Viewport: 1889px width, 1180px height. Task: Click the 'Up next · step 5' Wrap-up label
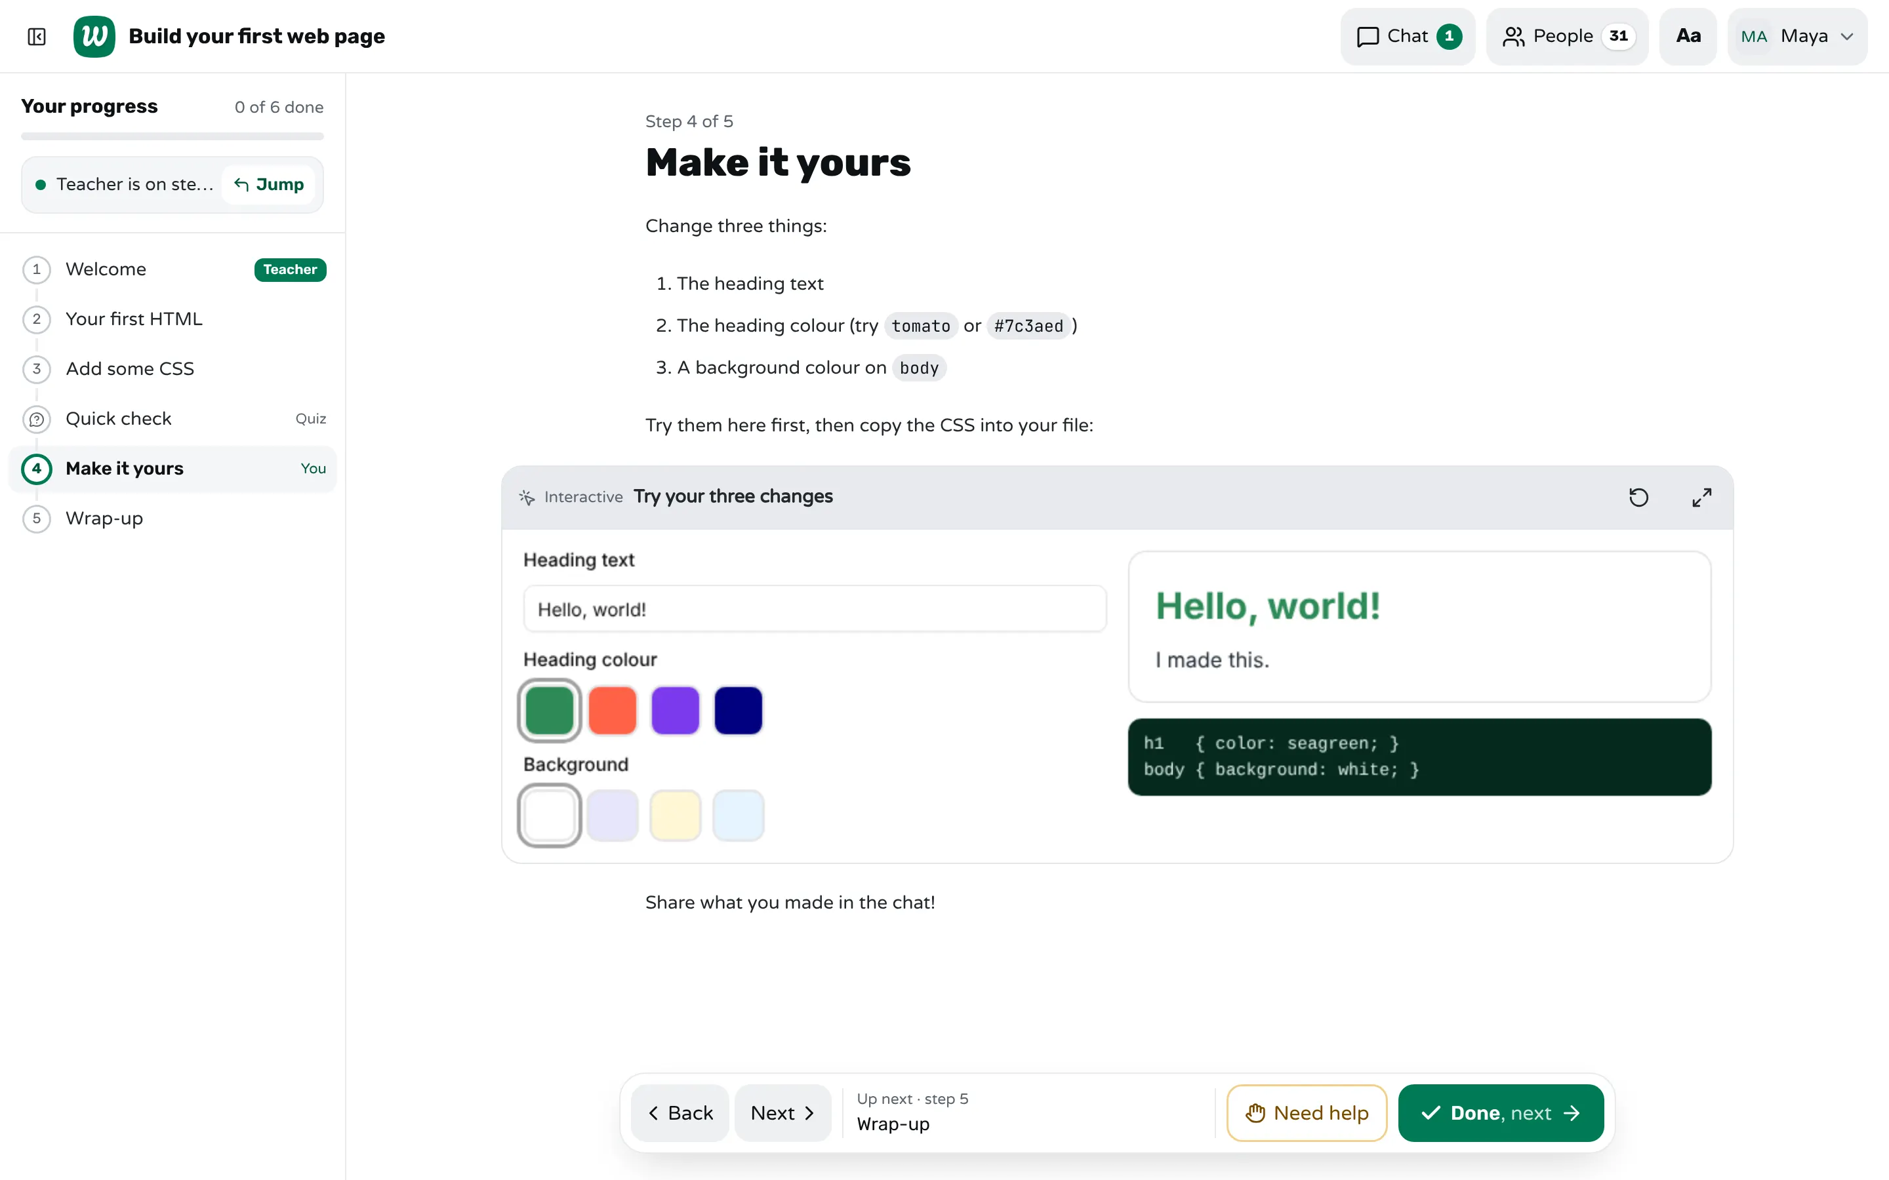(912, 1112)
